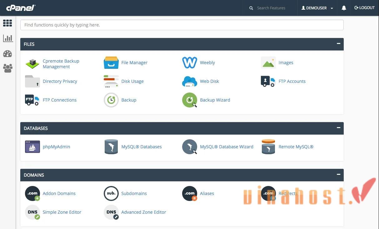The width and height of the screenshot is (379, 229).
Task: Open the sidebar dashboard gauge icon
Action: [7, 54]
